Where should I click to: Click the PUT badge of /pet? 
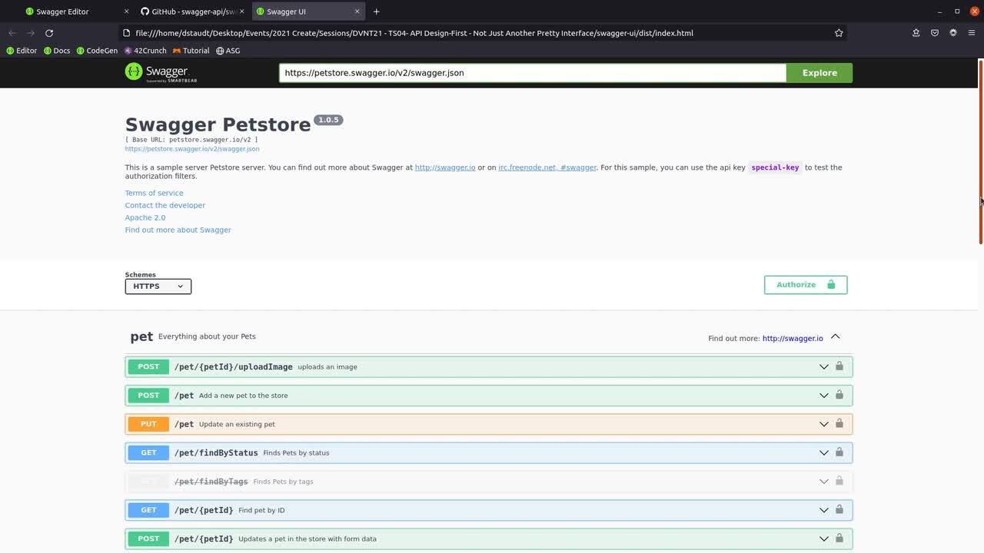(148, 424)
